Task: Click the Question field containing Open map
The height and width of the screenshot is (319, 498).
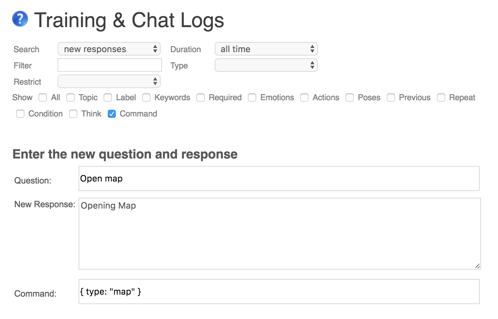Action: (279, 178)
